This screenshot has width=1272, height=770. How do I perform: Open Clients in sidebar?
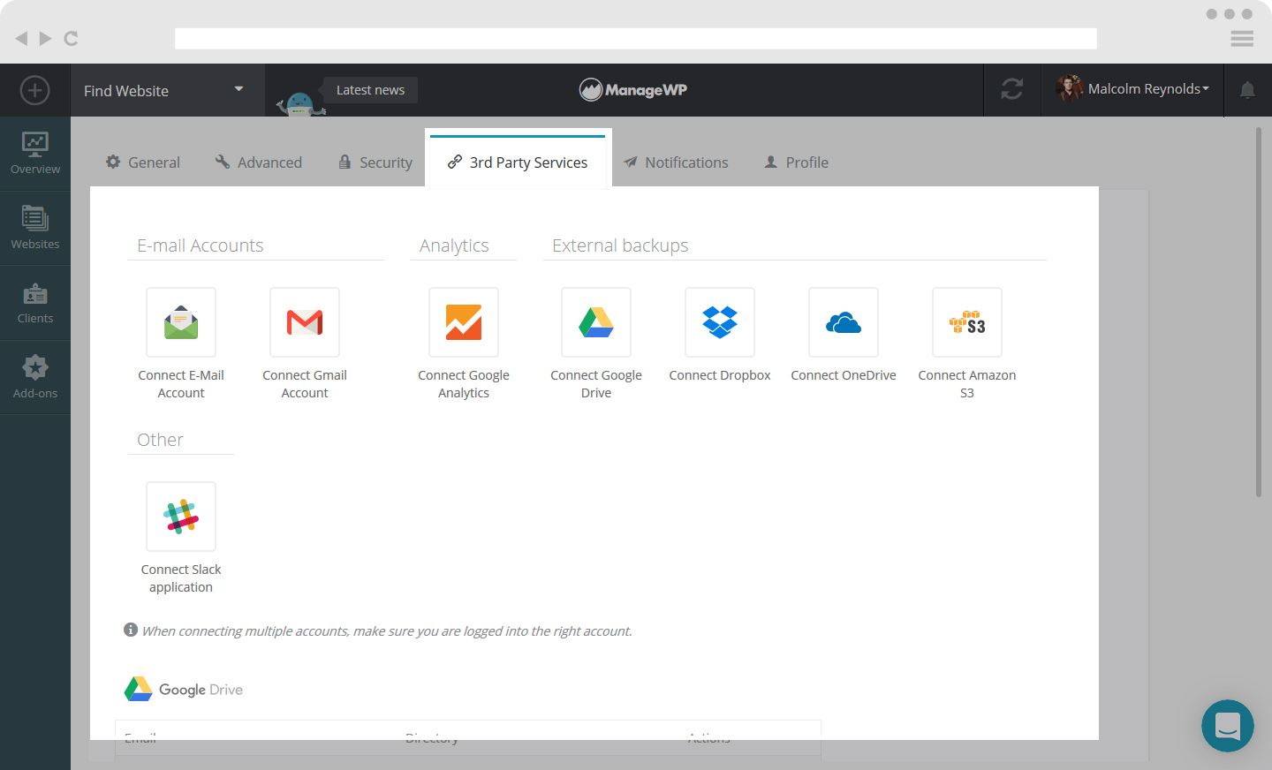coord(35,303)
